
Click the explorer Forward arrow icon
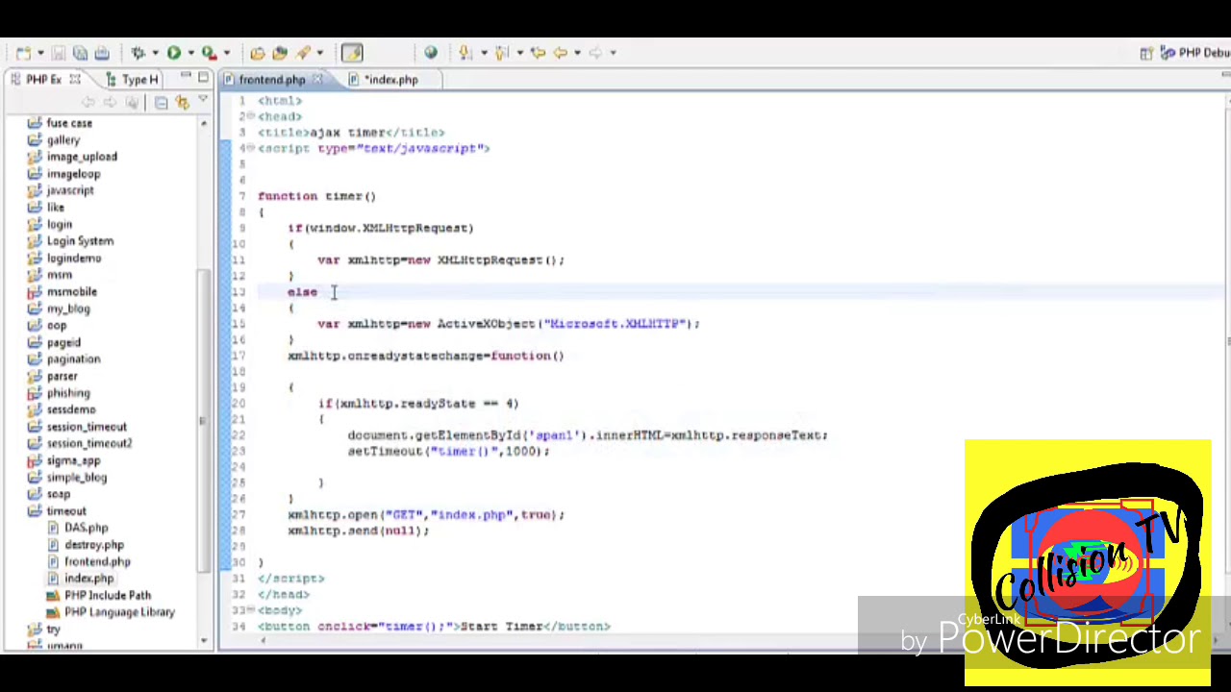point(110,102)
